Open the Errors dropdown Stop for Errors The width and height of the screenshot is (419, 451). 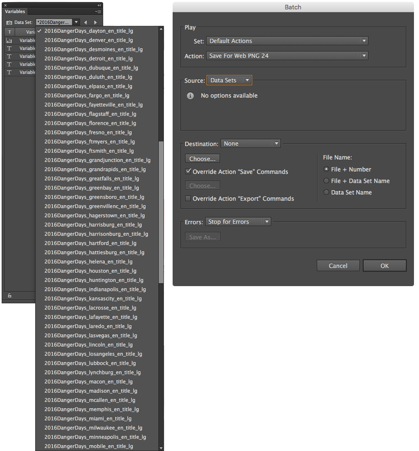point(238,222)
